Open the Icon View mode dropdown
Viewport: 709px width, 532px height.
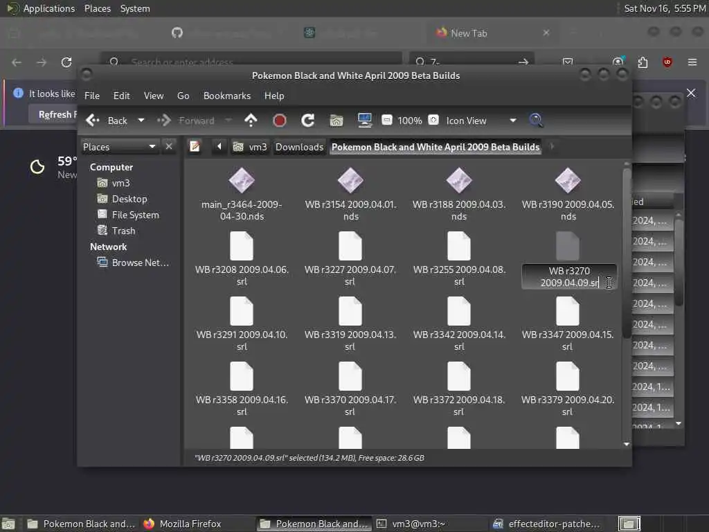click(x=481, y=121)
